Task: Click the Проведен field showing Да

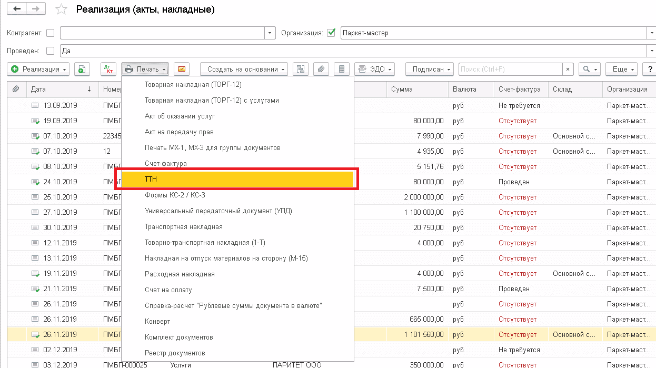Action: [353, 51]
